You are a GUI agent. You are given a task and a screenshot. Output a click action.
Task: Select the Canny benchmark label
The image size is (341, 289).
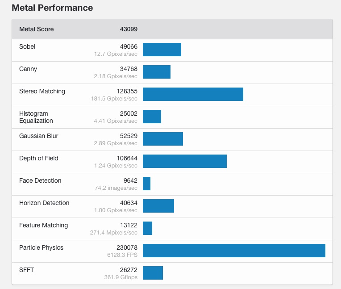(28, 69)
